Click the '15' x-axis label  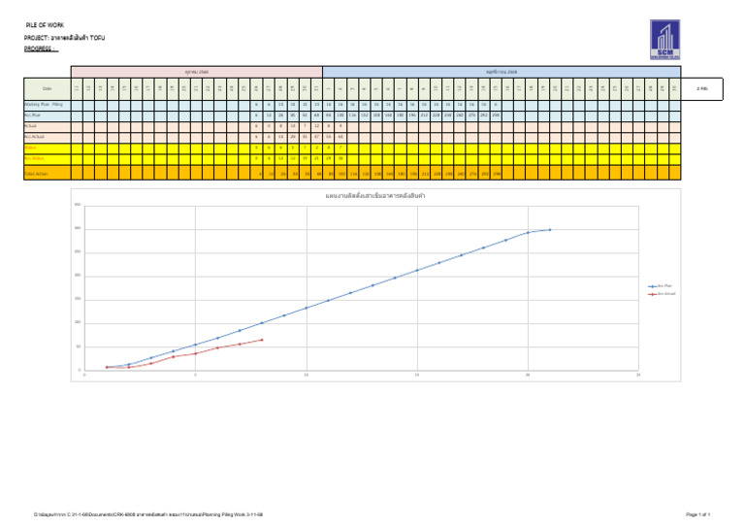417,376
